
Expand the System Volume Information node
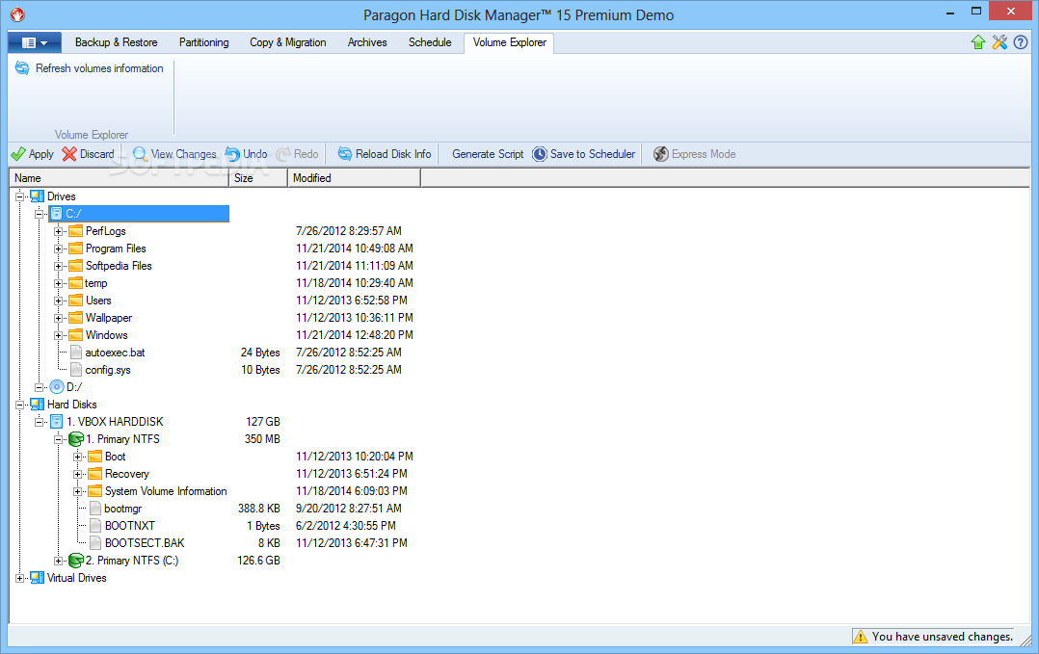(x=77, y=491)
